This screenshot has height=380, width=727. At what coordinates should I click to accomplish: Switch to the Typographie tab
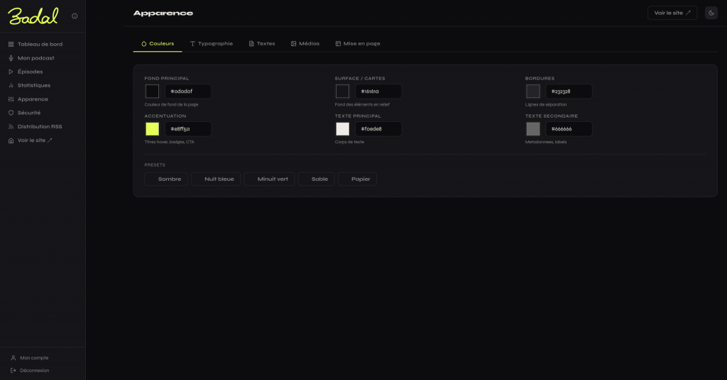[212, 44]
